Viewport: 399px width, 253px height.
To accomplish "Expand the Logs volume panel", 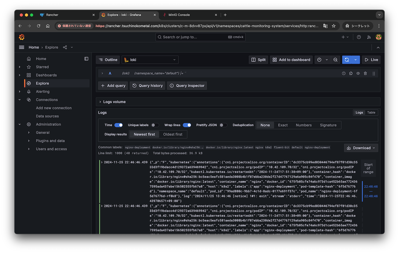I will pos(100,102).
